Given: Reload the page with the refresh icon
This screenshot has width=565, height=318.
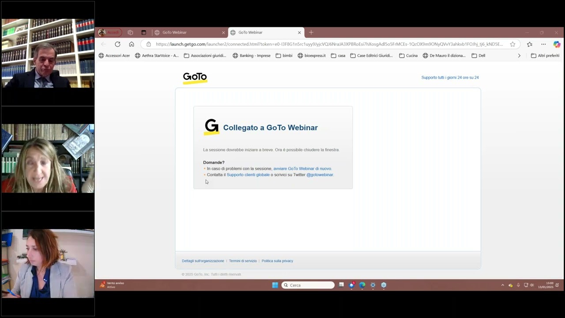Looking at the screenshot, I should [x=117, y=44].
